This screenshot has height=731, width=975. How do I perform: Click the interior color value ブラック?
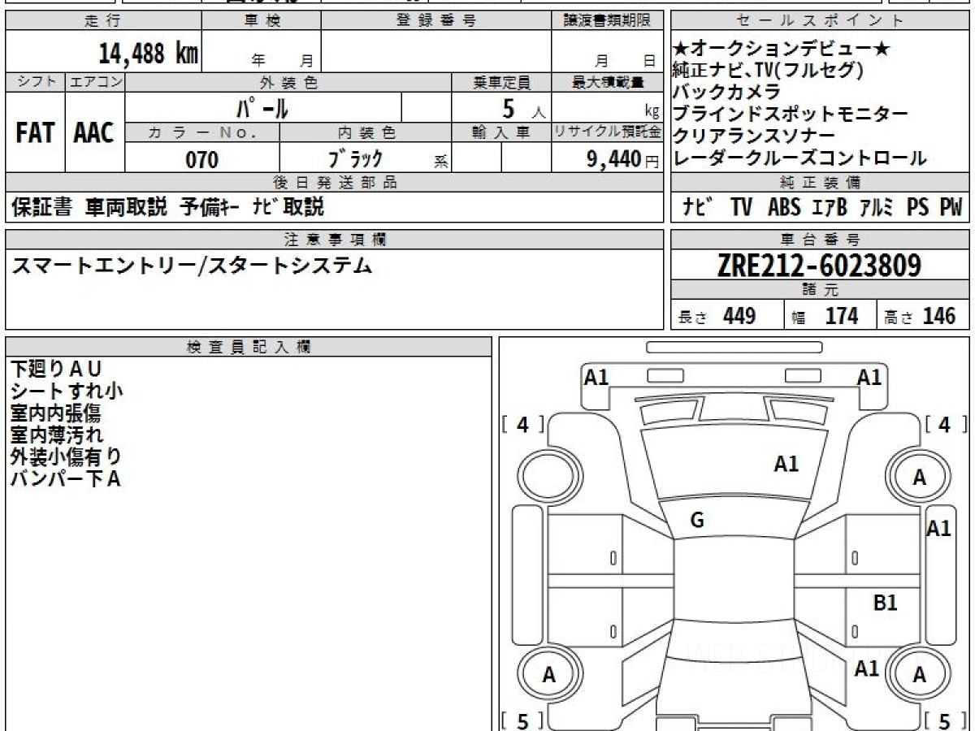tap(355, 159)
